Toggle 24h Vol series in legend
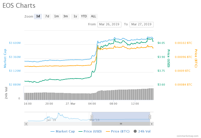 [x=142, y=131]
